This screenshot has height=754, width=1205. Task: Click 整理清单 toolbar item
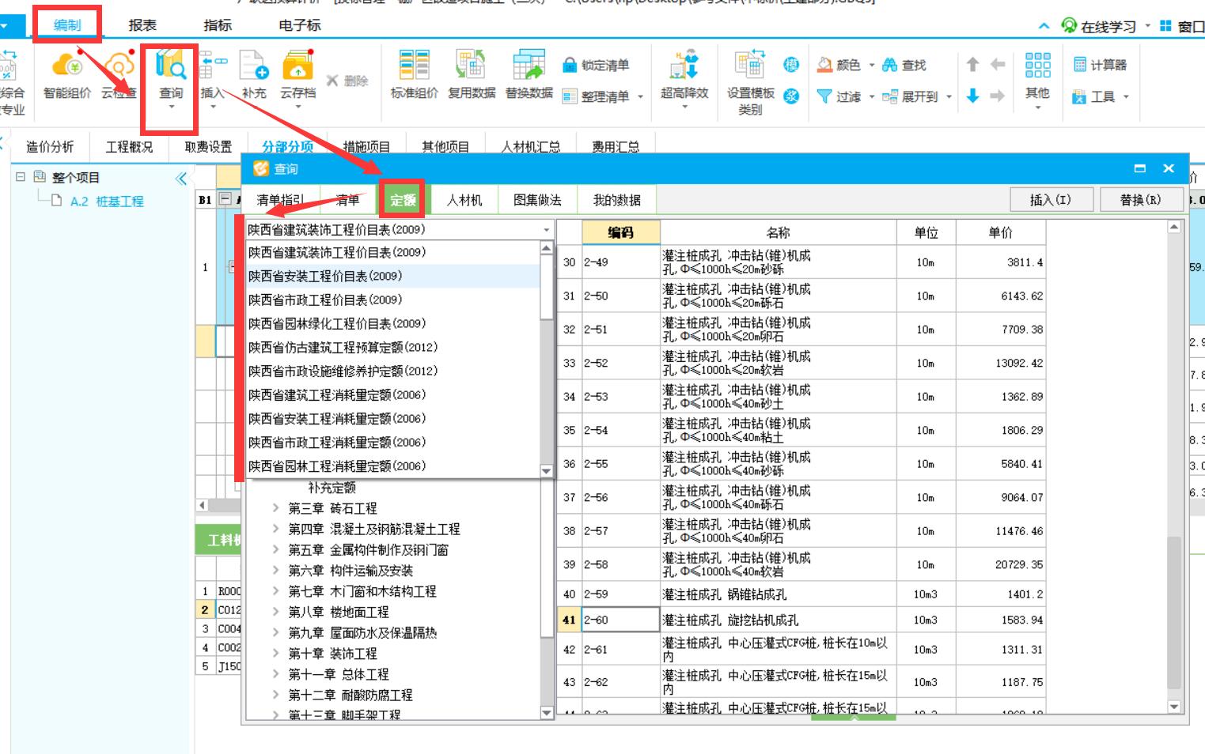pyautogui.click(x=602, y=96)
